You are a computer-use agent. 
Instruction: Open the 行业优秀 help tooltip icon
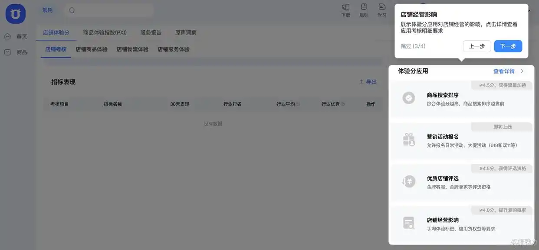(343, 104)
